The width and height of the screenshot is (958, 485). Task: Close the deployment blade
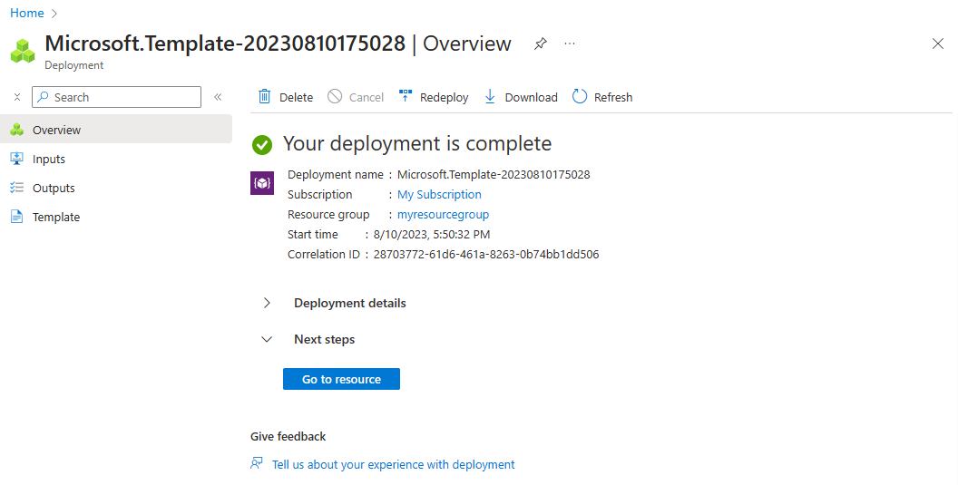(x=938, y=44)
